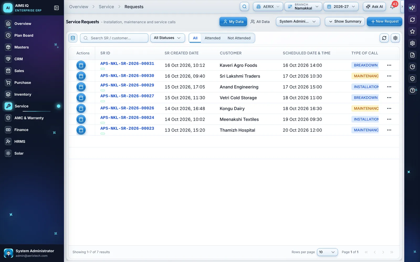
Task: Select the All tab
Action: (x=195, y=38)
